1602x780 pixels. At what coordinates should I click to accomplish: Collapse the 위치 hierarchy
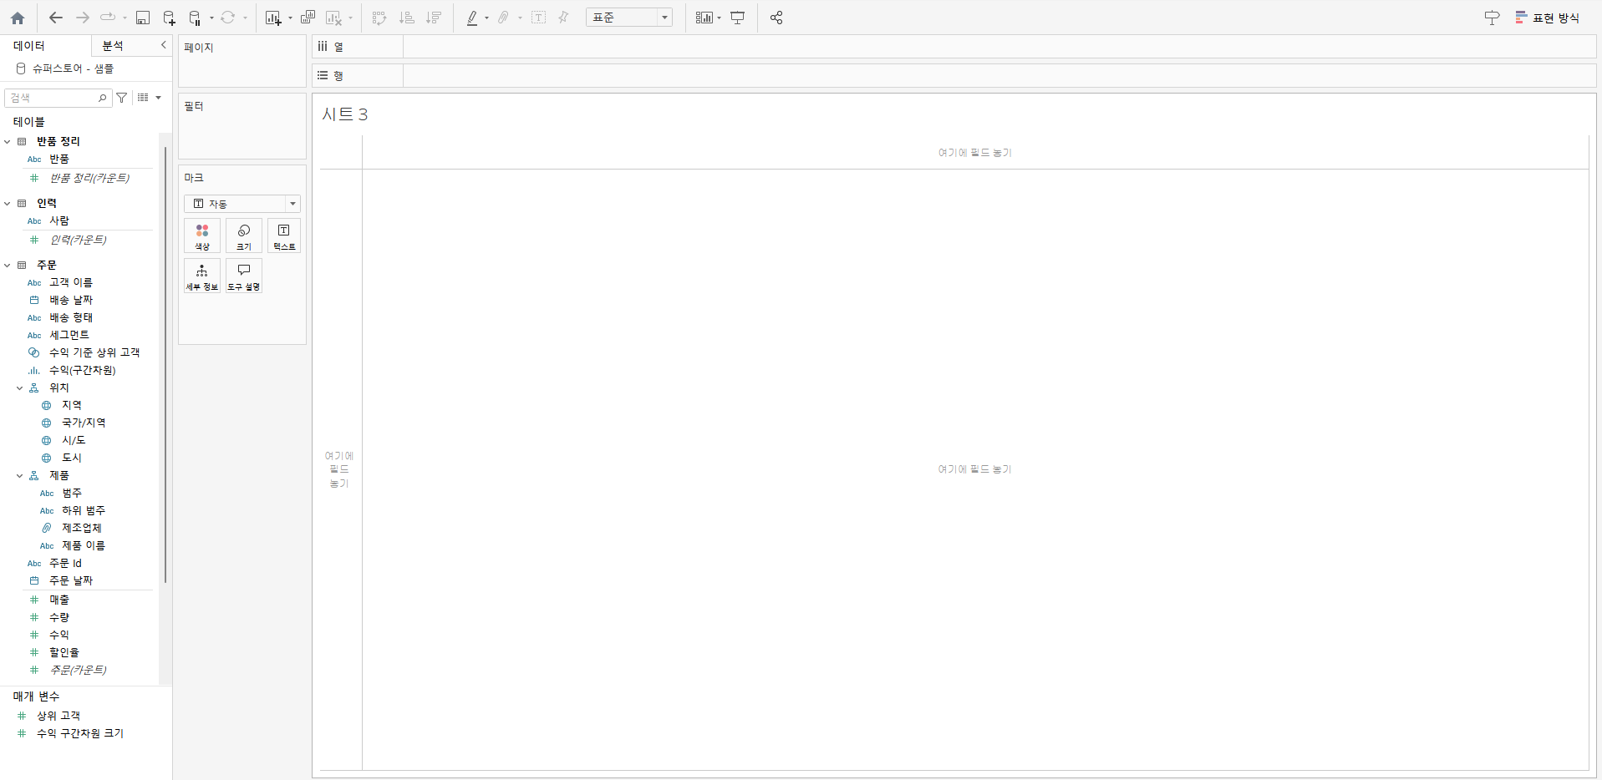pos(20,388)
